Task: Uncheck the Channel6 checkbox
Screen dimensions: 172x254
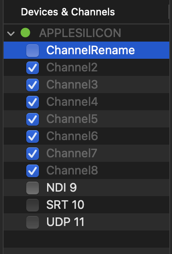Action: (x=33, y=136)
